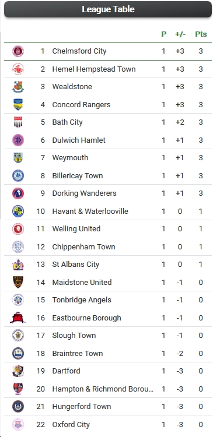Click the League Table header bar

[x=108, y=9]
